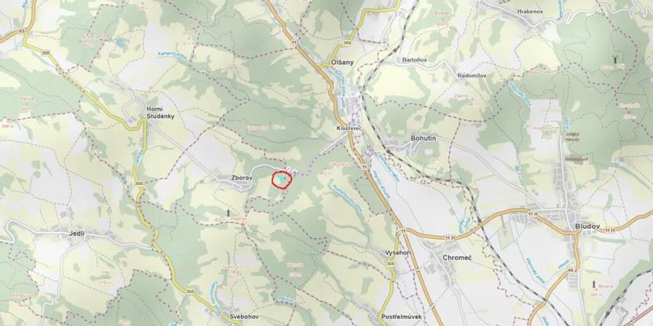
Task: Select the Horní Studénky village label
Action: pos(160,113)
